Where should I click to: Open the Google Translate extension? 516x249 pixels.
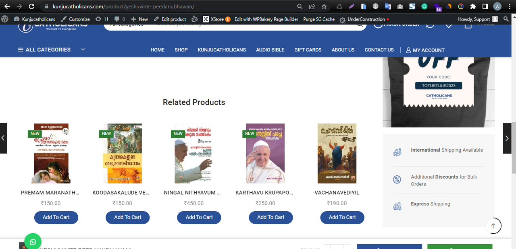coord(388,6)
